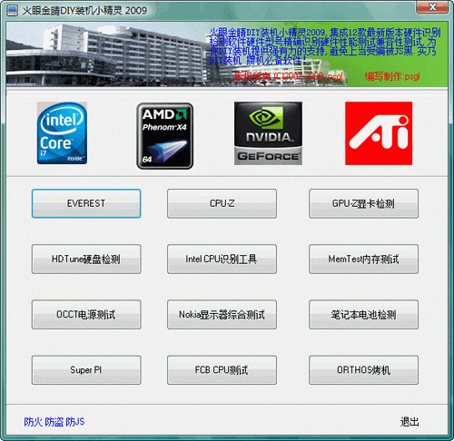Click the red ATI logo
454x441 pixels.
click(x=379, y=133)
